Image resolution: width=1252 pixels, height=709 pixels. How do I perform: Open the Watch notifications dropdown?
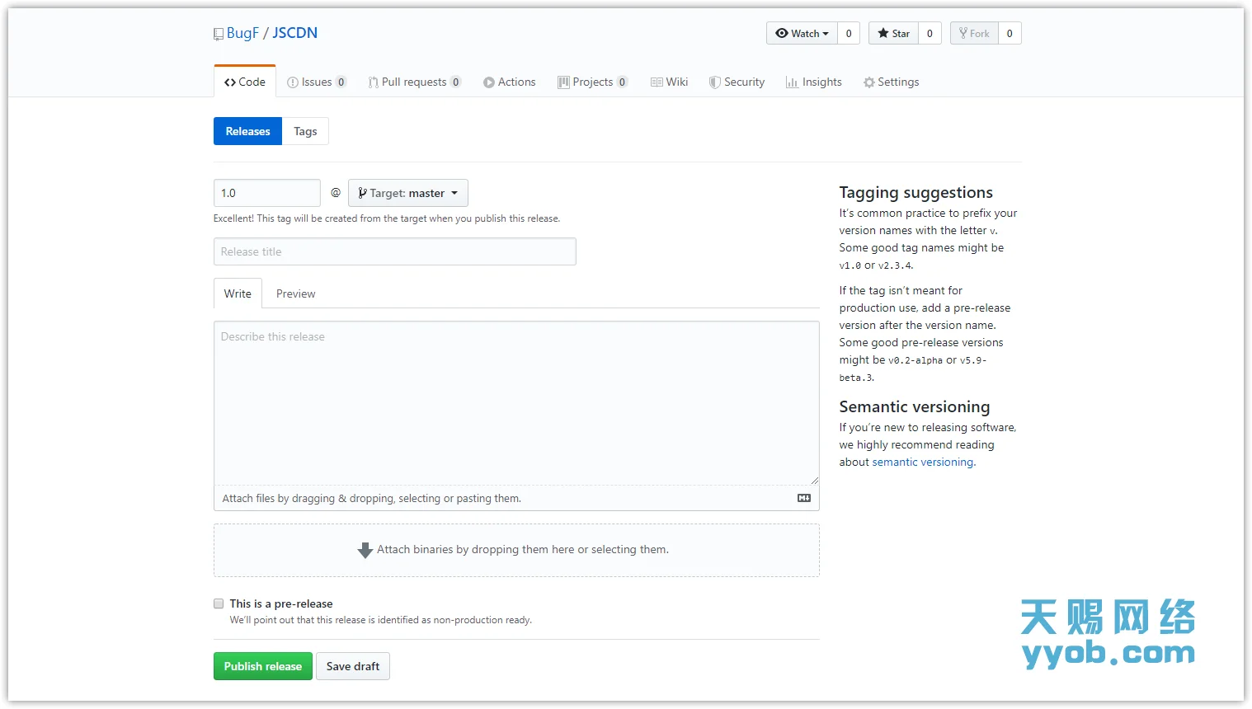pyautogui.click(x=801, y=33)
